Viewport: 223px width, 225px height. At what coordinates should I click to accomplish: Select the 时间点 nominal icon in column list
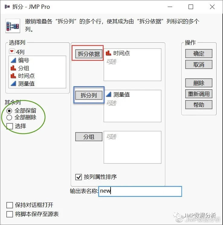(x=13, y=76)
